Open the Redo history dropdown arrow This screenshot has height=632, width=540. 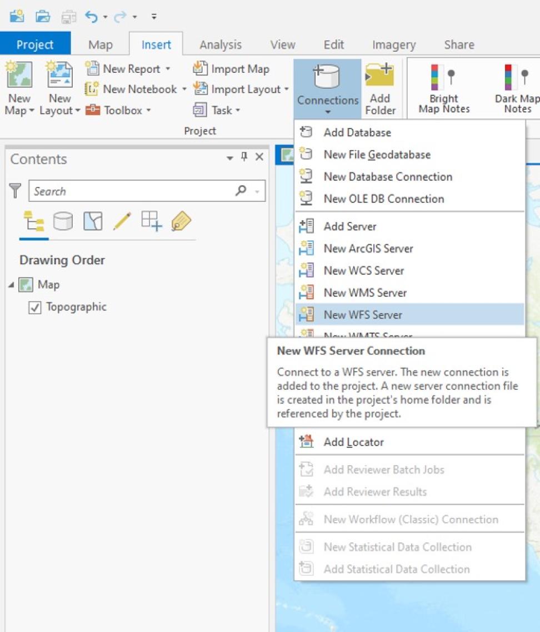(135, 17)
